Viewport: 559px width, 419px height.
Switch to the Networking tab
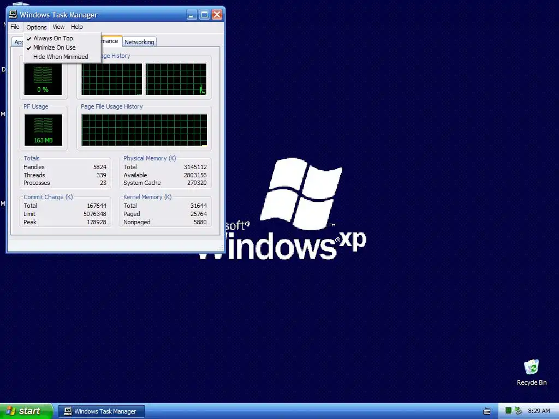click(x=139, y=42)
